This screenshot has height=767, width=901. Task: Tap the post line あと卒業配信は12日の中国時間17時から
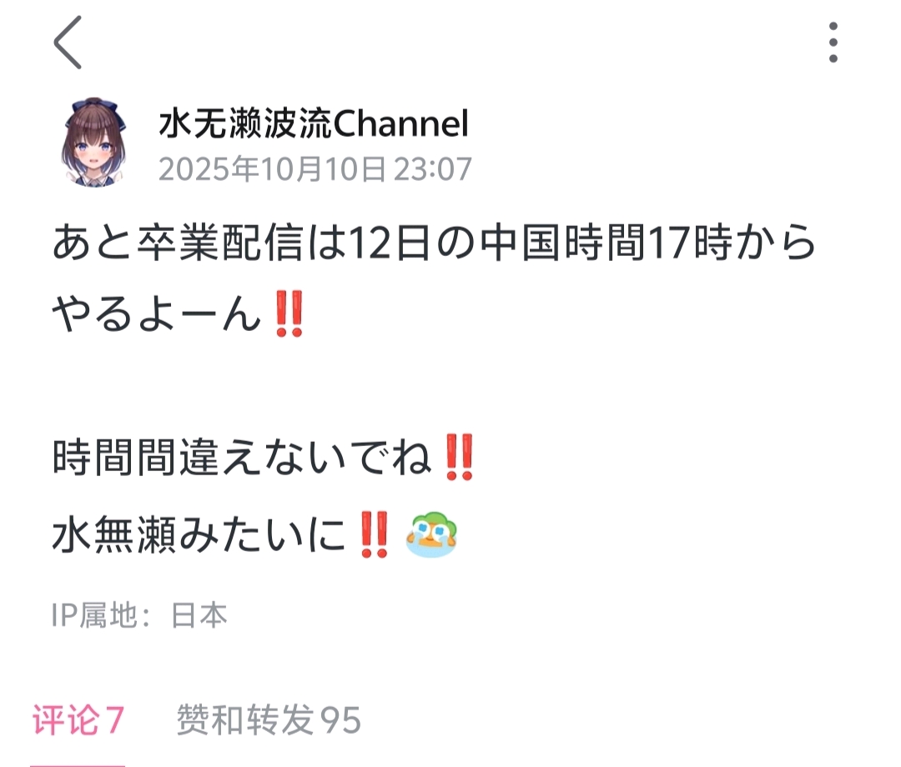click(x=434, y=243)
